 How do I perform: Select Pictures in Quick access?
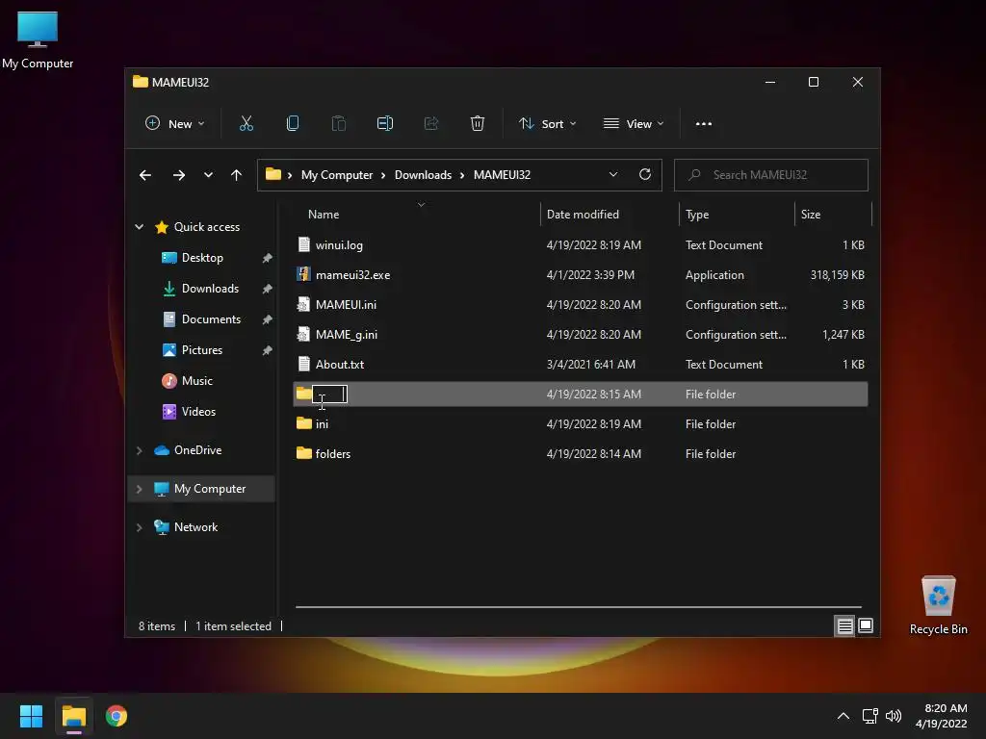[x=202, y=350]
